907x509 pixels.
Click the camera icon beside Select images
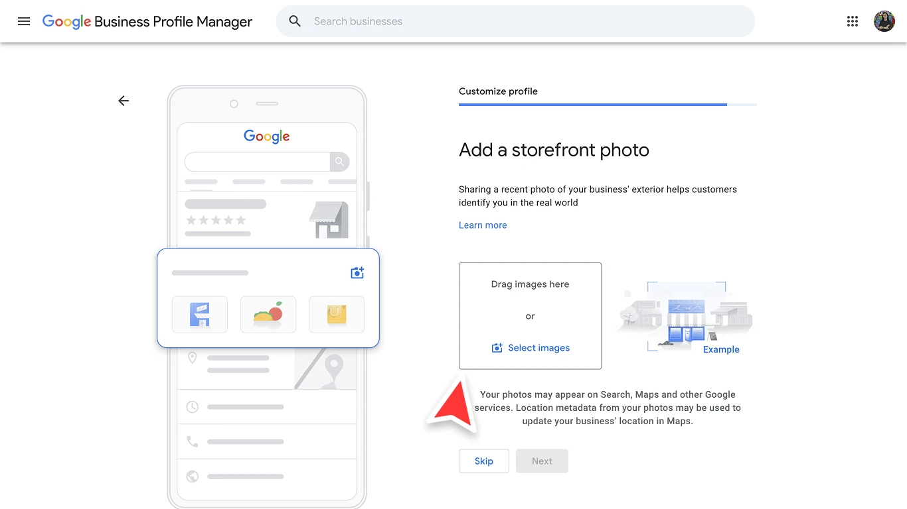tap(497, 347)
